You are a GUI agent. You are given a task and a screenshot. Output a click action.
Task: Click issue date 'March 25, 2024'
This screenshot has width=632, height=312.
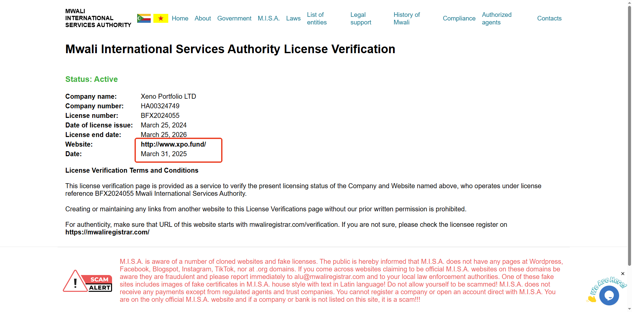tap(164, 125)
